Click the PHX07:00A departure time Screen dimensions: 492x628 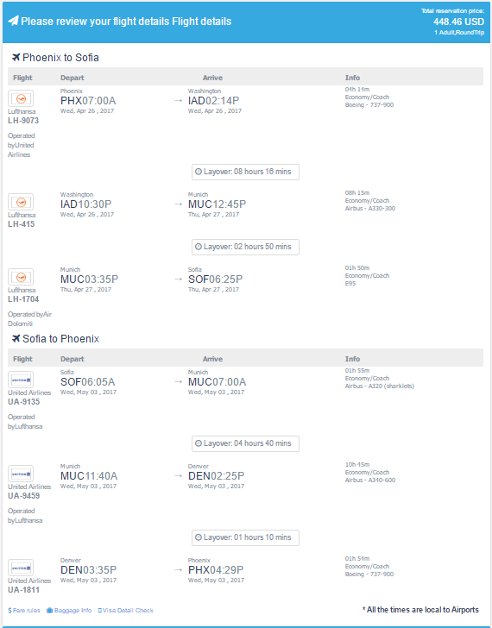click(x=88, y=101)
